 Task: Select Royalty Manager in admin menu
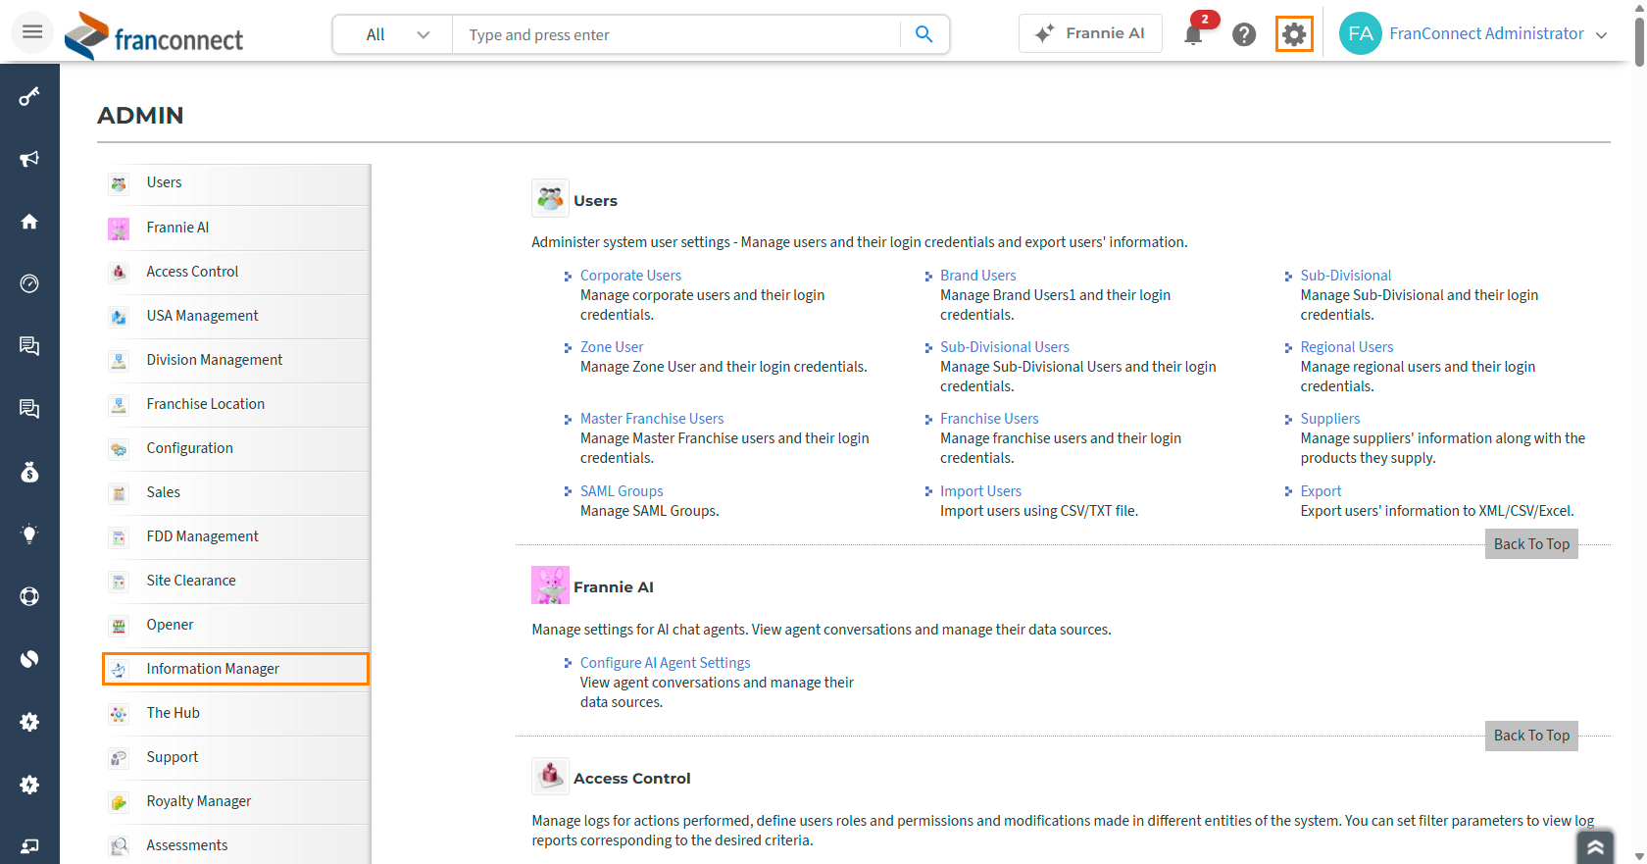[x=235, y=801]
